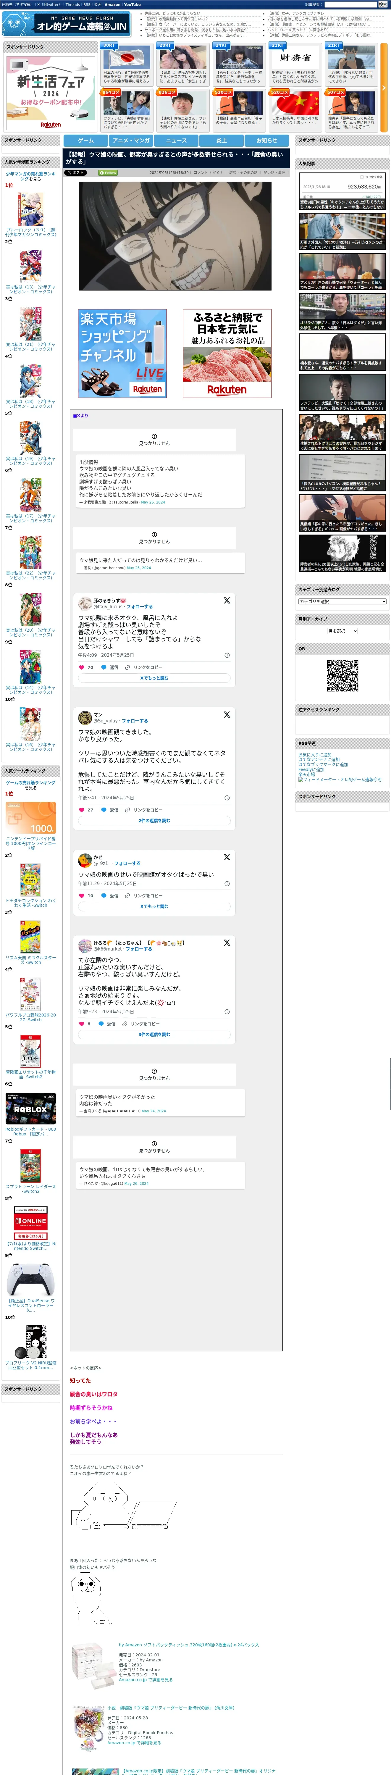The width and height of the screenshot is (391, 1775).
Task: Click the 楽天市場ショッピングチャンネル ad banner
Action: tap(122, 354)
